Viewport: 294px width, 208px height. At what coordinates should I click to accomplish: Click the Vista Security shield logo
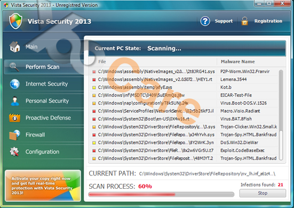(16, 21)
